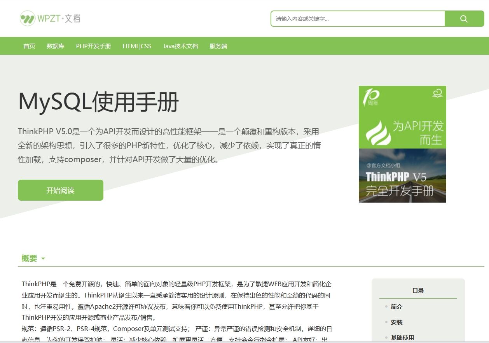Image resolution: width=489 pixels, height=343 pixels.
Task: Focus the keyword search input field
Action: [358, 19]
